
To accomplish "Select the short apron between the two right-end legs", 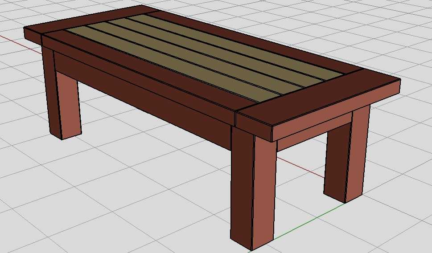I will point(314,132).
